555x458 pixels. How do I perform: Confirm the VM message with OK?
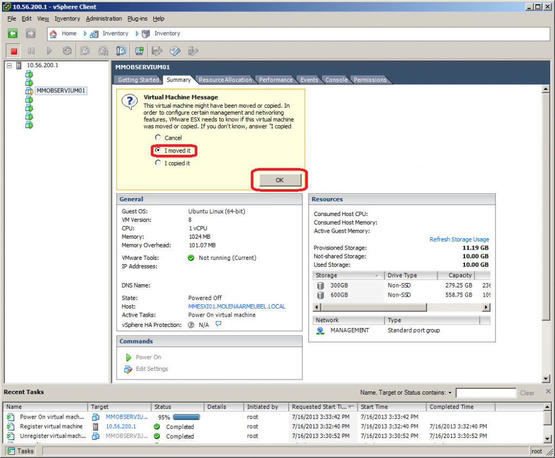click(x=280, y=180)
